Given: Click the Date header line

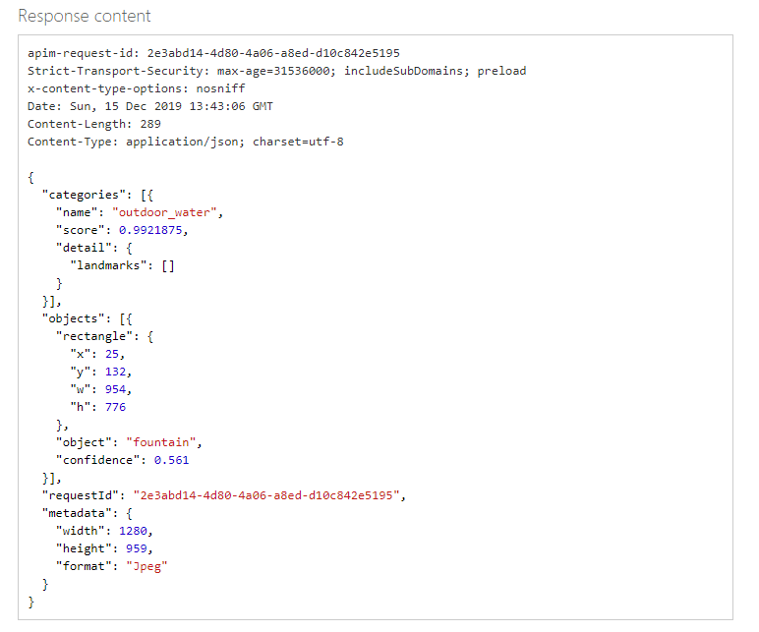Looking at the screenshot, I should 150,106.
